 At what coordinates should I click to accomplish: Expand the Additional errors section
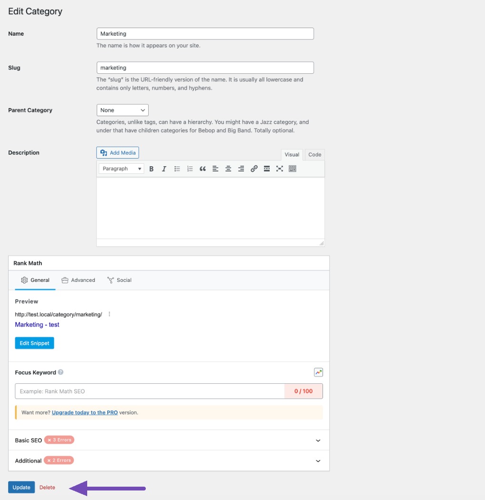[169, 461]
